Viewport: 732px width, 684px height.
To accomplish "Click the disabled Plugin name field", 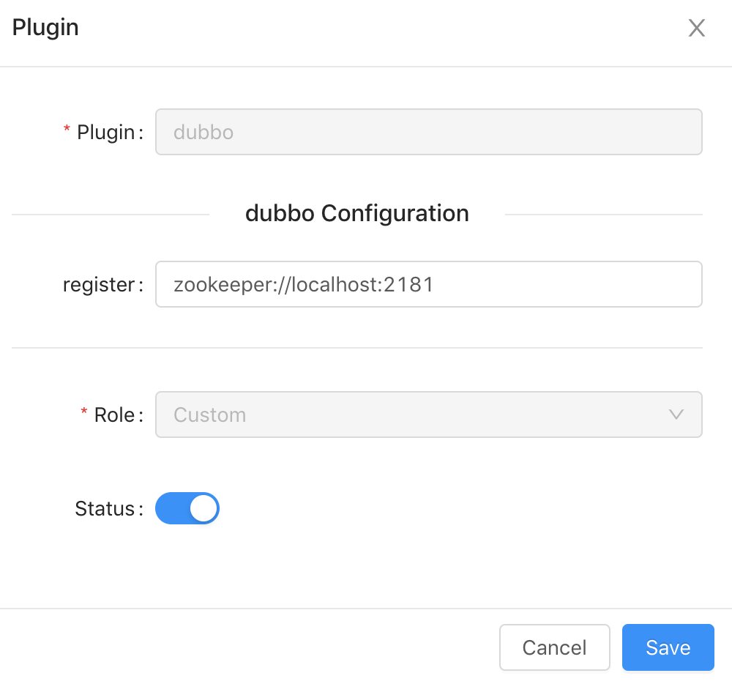I will [x=428, y=132].
